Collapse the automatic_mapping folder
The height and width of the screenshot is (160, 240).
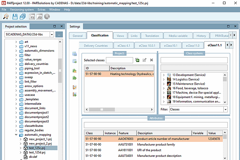click(x=16, y=135)
